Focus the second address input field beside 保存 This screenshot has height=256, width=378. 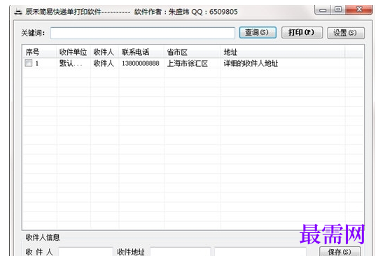coord(260,252)
